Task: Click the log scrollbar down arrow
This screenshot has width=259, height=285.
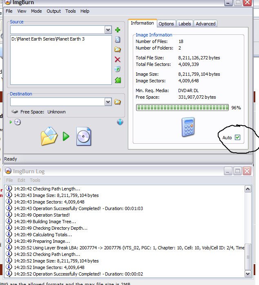Action: click(x=248, y=273)
